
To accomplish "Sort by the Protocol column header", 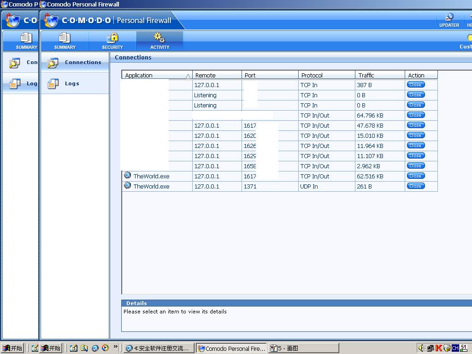I will coord(326,75).
